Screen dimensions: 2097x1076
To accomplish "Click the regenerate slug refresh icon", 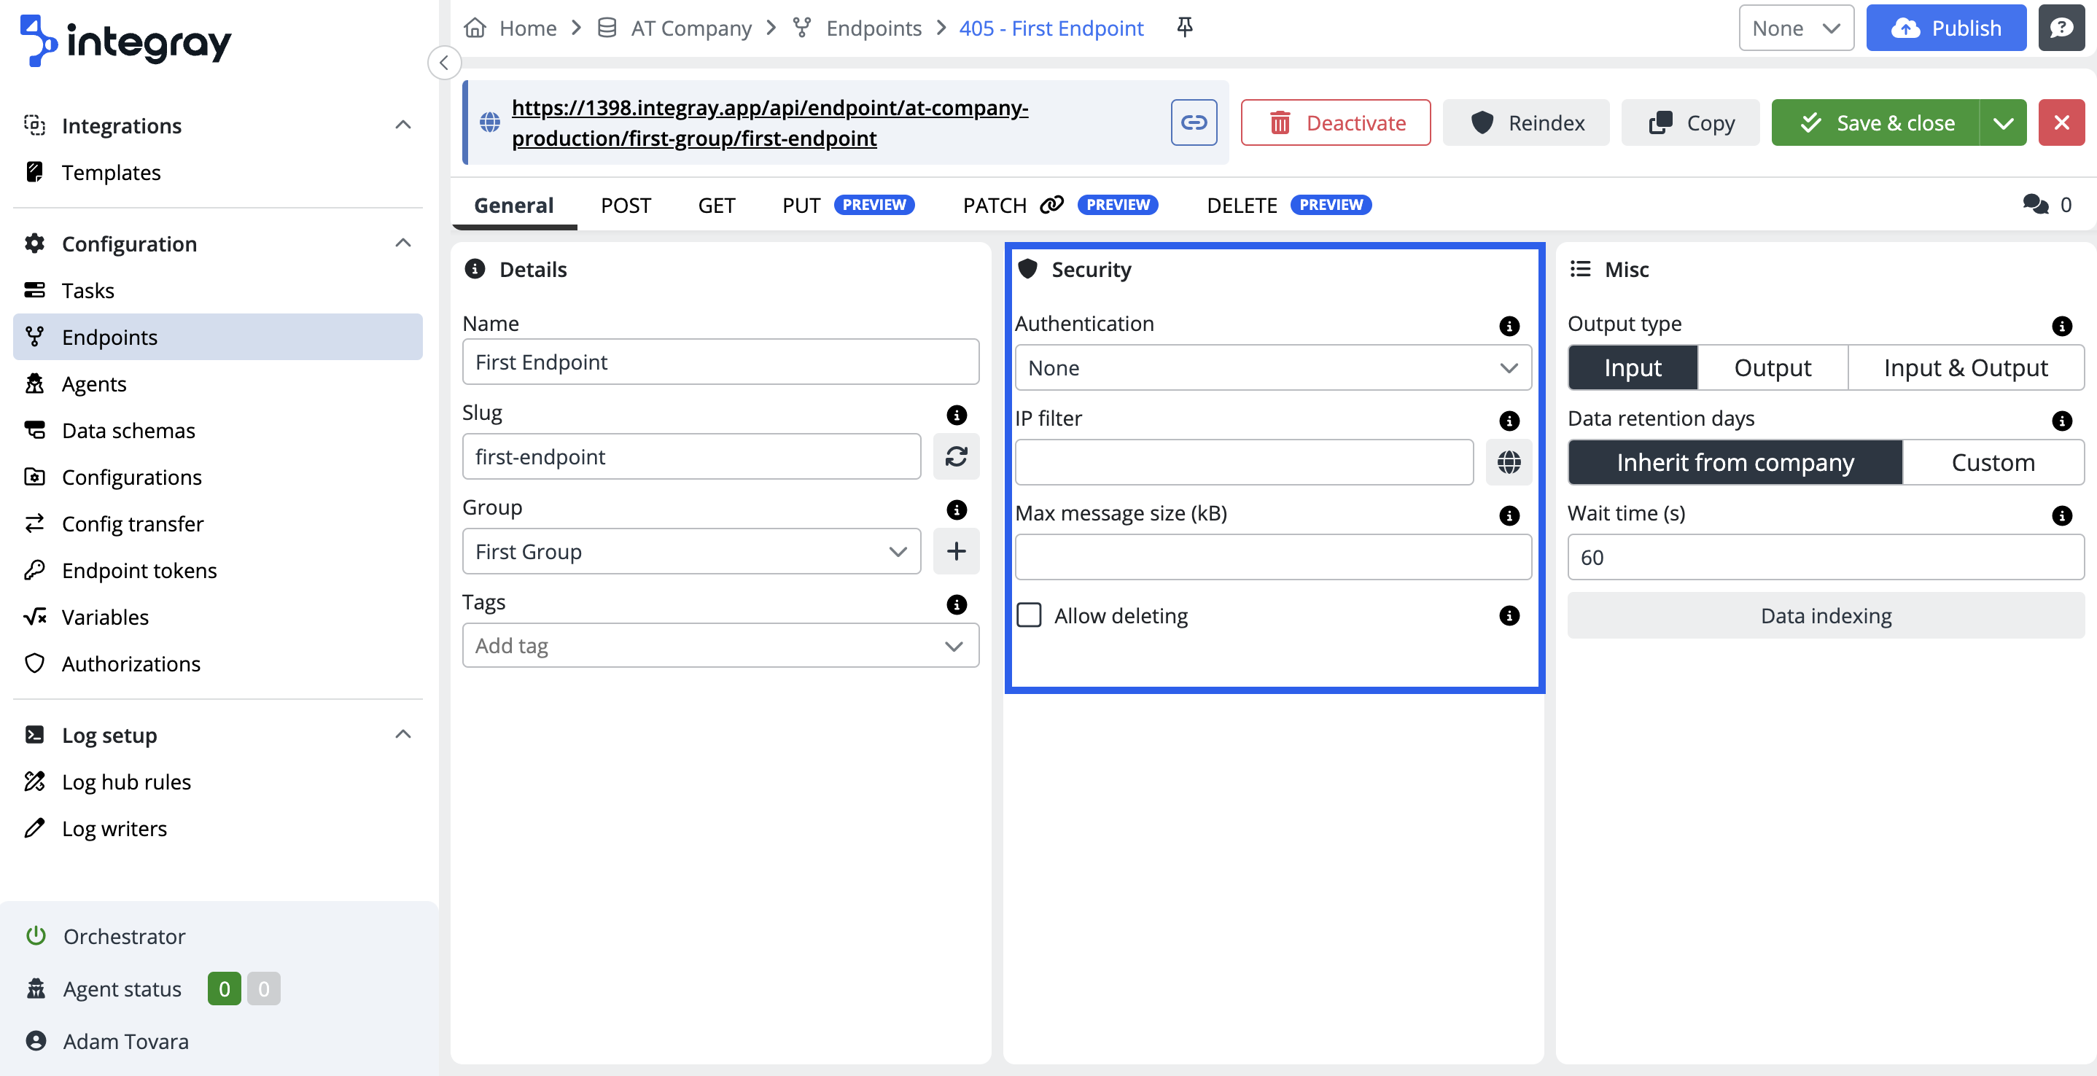I will [956, 456].
